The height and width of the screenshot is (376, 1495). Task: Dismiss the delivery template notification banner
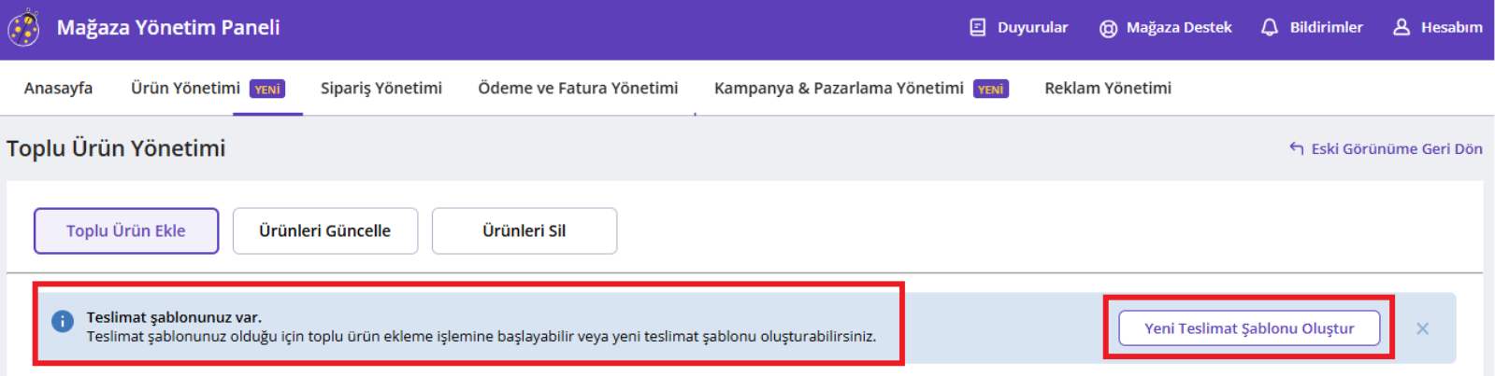pos(1422,328)
